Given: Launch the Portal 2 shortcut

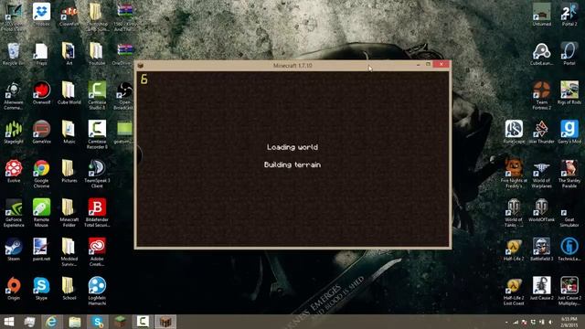Looking at the screenshot, I should (569, 15).
